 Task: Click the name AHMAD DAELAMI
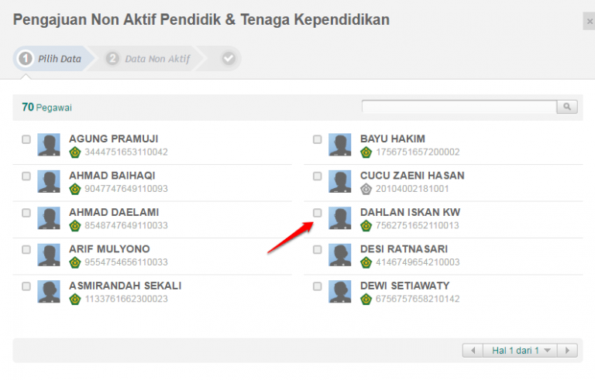[x=114, y=212]
